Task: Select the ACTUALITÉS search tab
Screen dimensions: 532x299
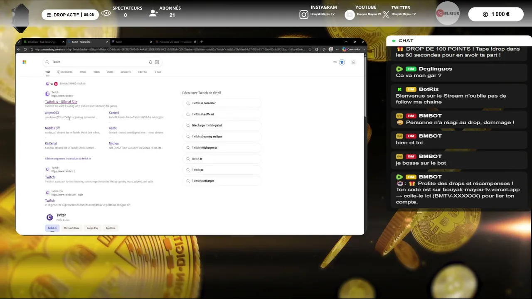Action: click(126, 72)
